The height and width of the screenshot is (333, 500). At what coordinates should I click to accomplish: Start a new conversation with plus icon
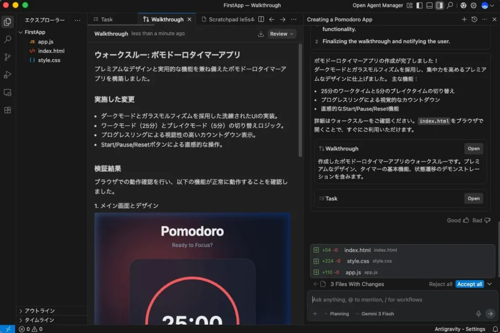464,20
